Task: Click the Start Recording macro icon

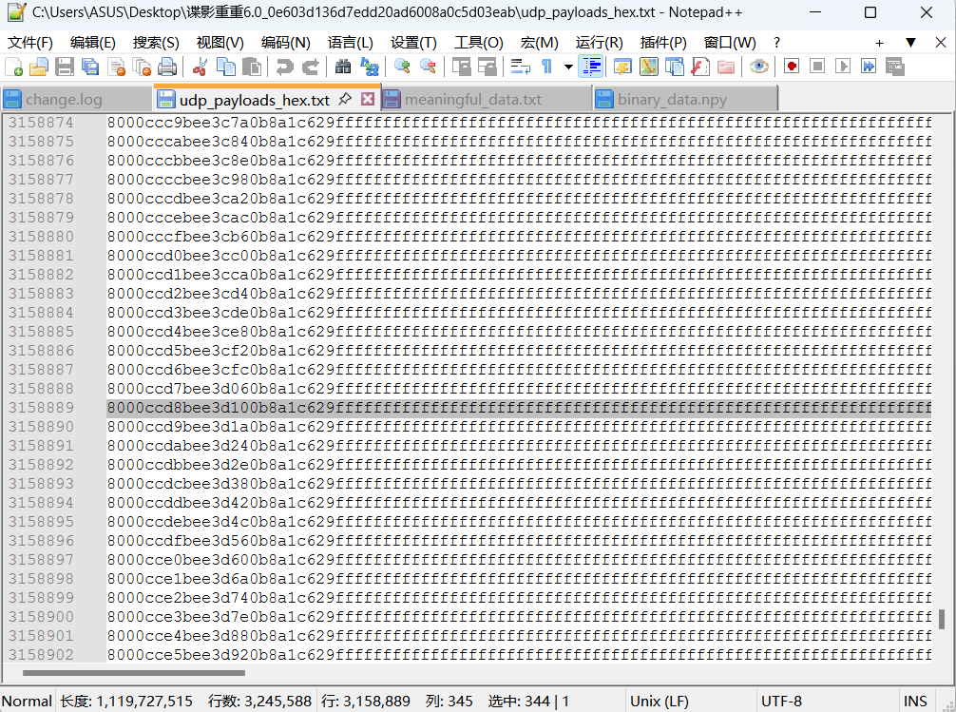Action: (791, 67)
